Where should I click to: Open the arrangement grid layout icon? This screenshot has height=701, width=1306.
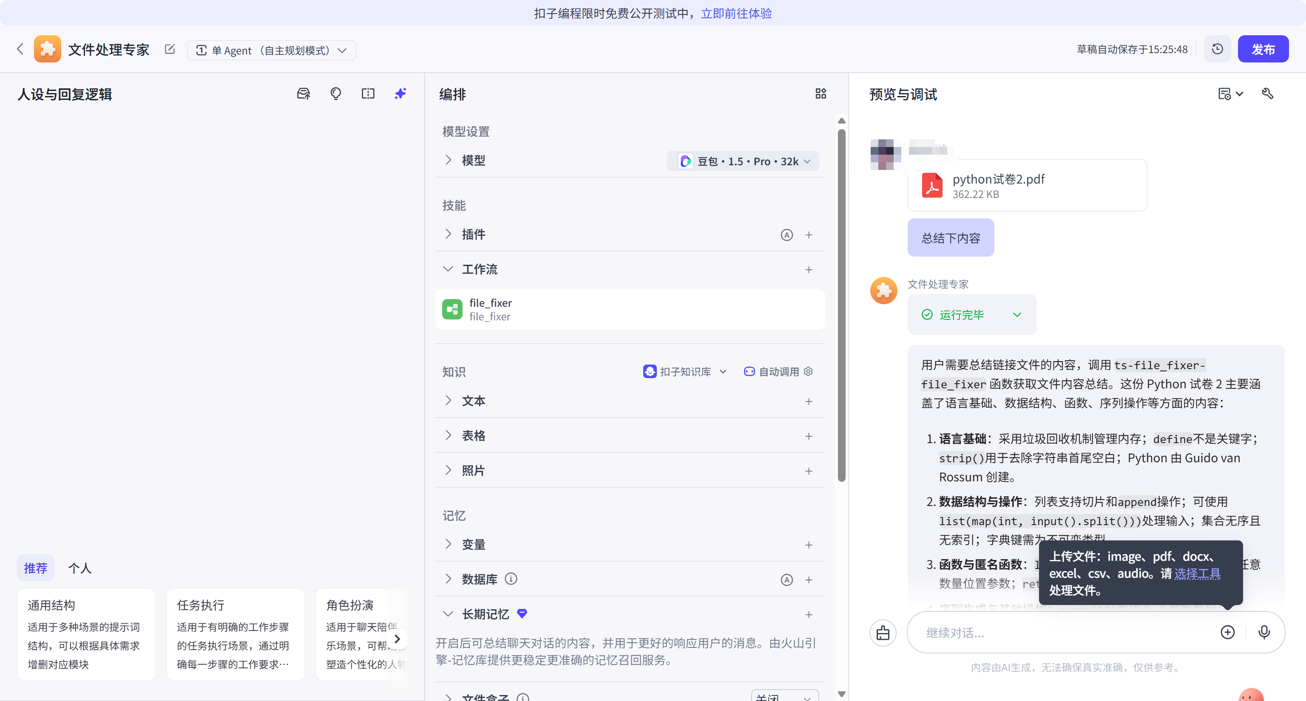(821, 94)
